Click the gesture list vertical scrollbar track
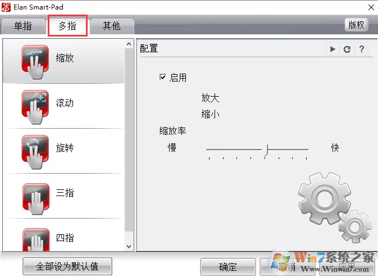Viewport: 378px width, 277px height. point(129,140)
